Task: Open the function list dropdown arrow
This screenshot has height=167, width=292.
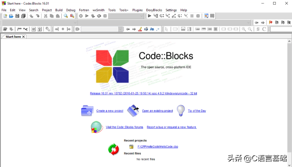Action: point(249,22)
